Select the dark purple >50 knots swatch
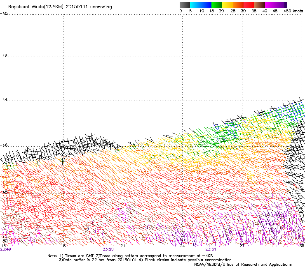The image size is (305, 267). 286,5
